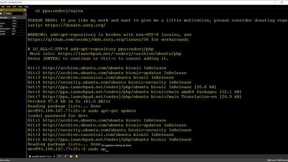Click the last 'Reading package lists... Done' line
The image size is (288, 162).
64,144
